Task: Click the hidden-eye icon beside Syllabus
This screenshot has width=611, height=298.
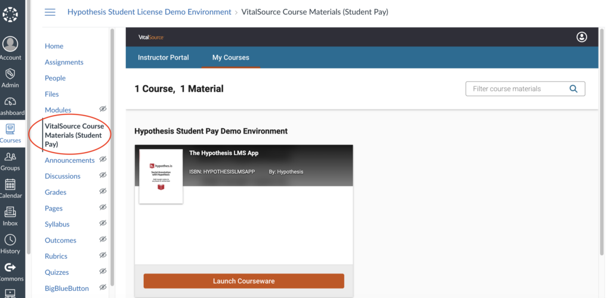Action: 103,223
